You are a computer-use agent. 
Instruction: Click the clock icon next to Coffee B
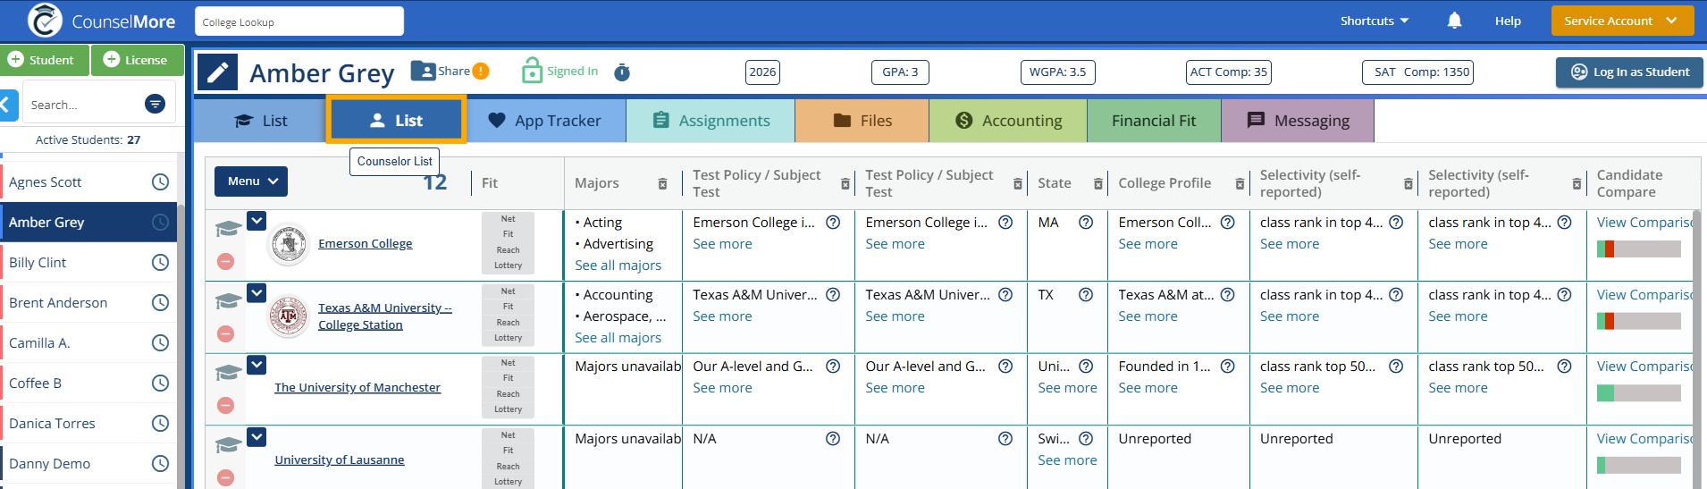tap(160, 384)
